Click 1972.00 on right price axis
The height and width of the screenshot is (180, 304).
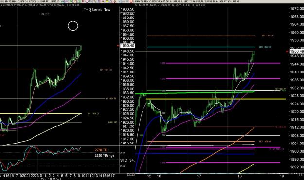pyautogui.click(x=297, y=9)
